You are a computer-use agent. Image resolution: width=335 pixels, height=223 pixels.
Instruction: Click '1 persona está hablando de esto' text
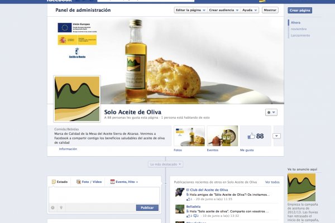coord(185,118)
